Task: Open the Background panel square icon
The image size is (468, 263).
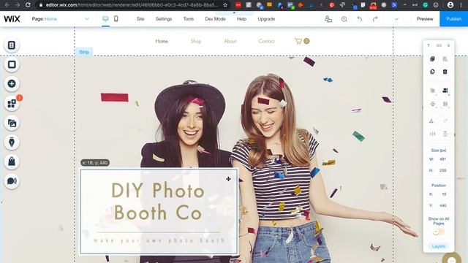Action: tap(12, 64)
